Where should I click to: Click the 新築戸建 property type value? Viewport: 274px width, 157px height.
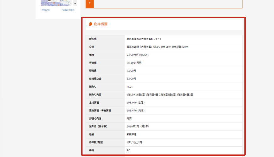pyautogui.click(x=132, y=134)
